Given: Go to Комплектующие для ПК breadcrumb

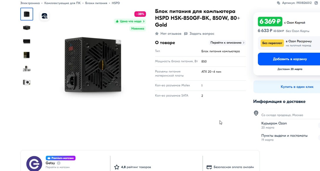Looking at the screenshot, I should 63,3.
